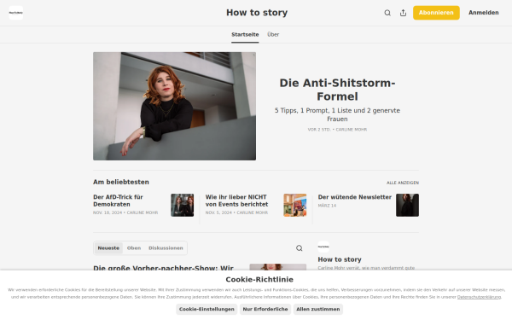The height and width of the screenshot is (320, 512).
Task: Switch to the Startseite tab
Action: (245, 35)
